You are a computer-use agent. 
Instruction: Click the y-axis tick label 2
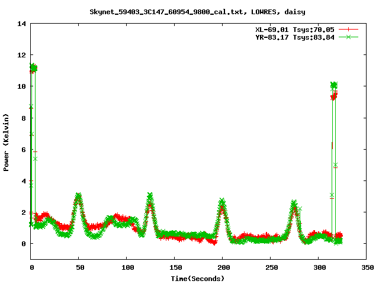[x=24, y=212]
